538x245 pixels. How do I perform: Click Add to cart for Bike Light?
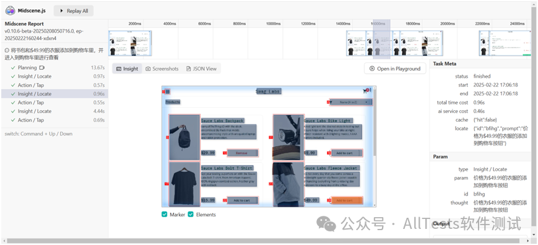pyautogui.click(x=347, y=153)
